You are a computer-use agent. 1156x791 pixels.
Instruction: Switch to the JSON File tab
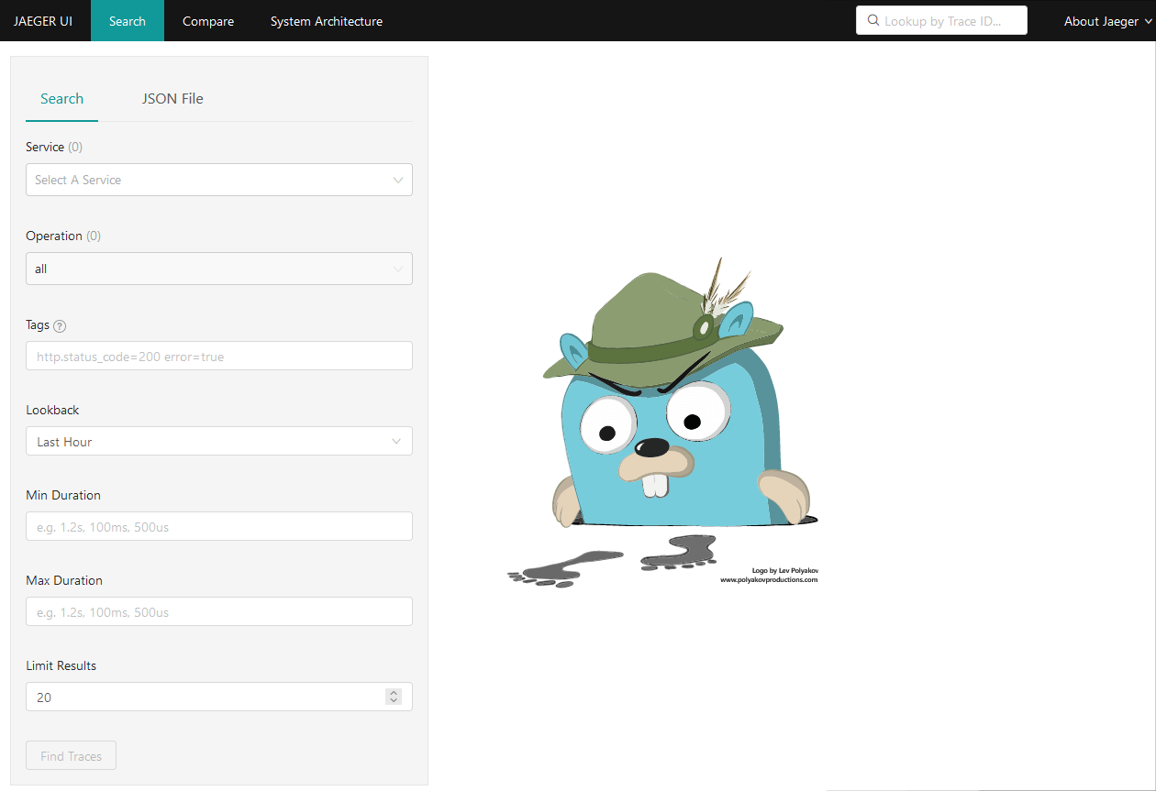point(172,99)
